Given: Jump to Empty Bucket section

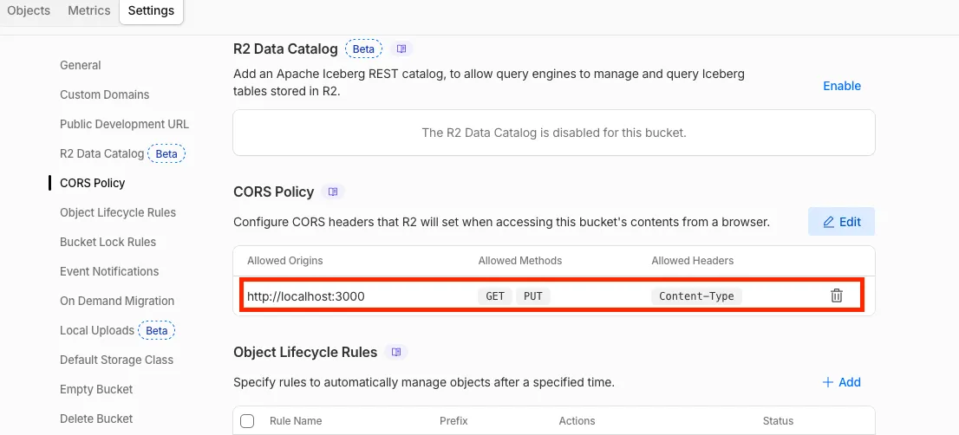Looking at the screenshot, I should pos(96,389).
